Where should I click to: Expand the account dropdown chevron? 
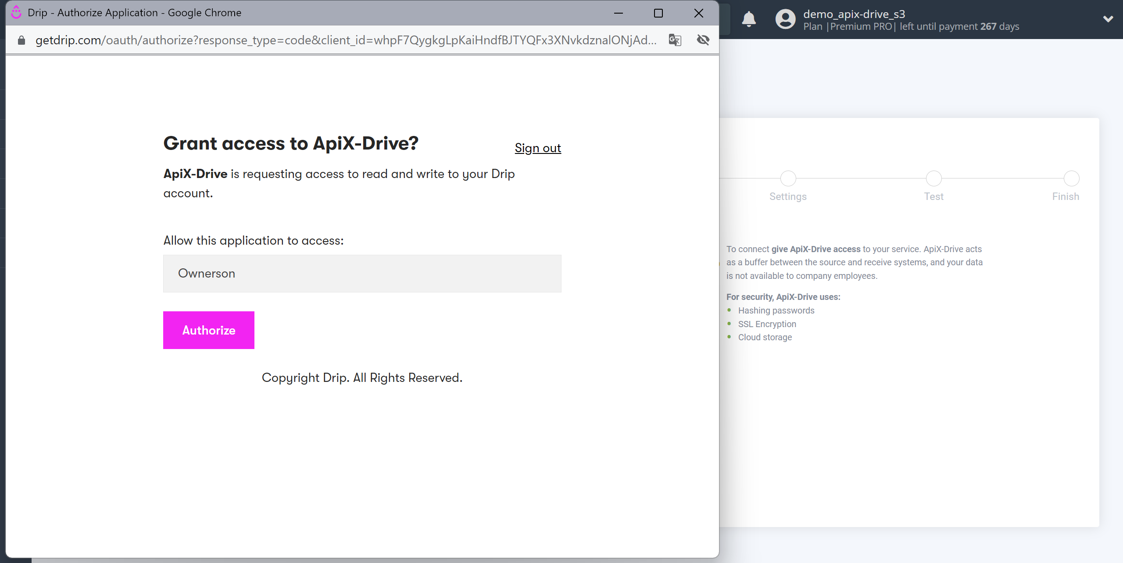pyautogui.click(x=1108, y=19)
